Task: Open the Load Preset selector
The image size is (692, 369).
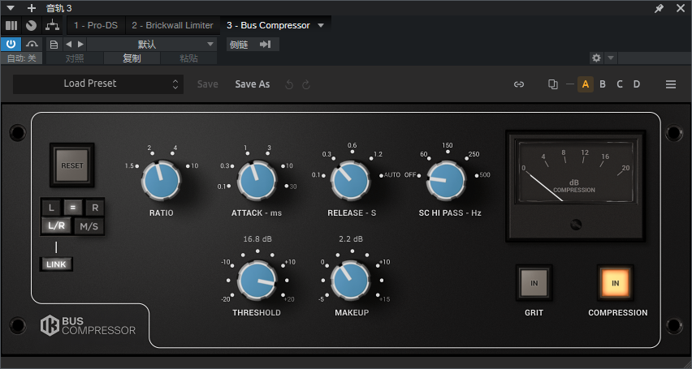Action: 98,84
